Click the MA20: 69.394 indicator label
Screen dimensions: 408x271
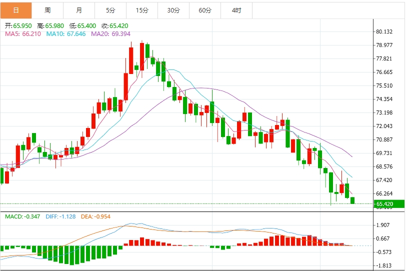coord(110,34)
